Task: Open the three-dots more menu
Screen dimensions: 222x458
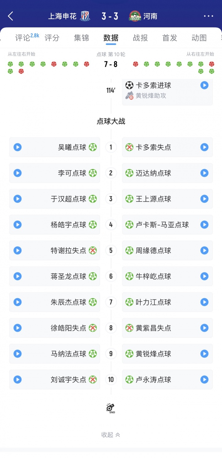Action: pyautogui.click(x=208, y=16)
